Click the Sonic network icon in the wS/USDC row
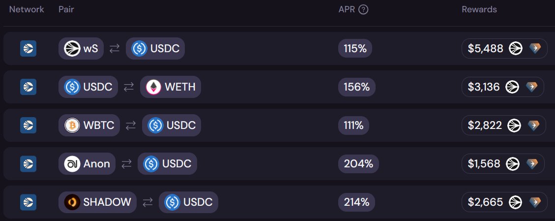 pyautogui.click(x=29, y=49)
